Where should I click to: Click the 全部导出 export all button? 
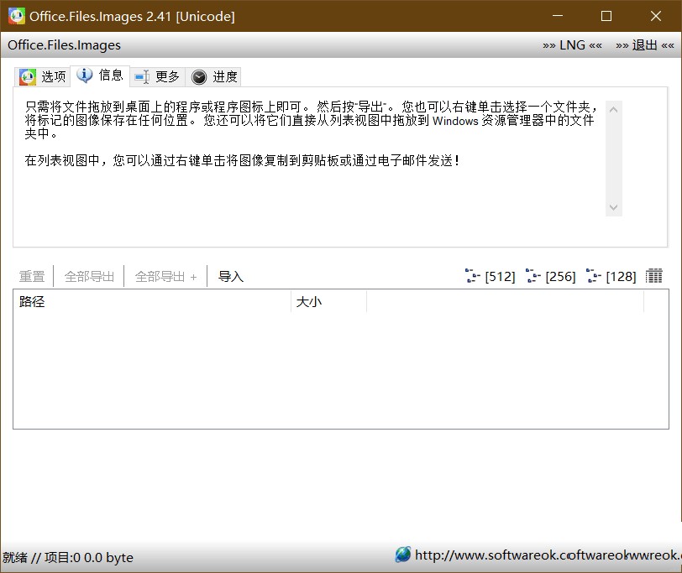(x=89, y=276)
